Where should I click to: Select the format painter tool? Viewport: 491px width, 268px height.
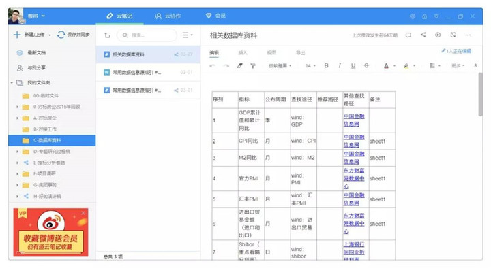[253, 65]
